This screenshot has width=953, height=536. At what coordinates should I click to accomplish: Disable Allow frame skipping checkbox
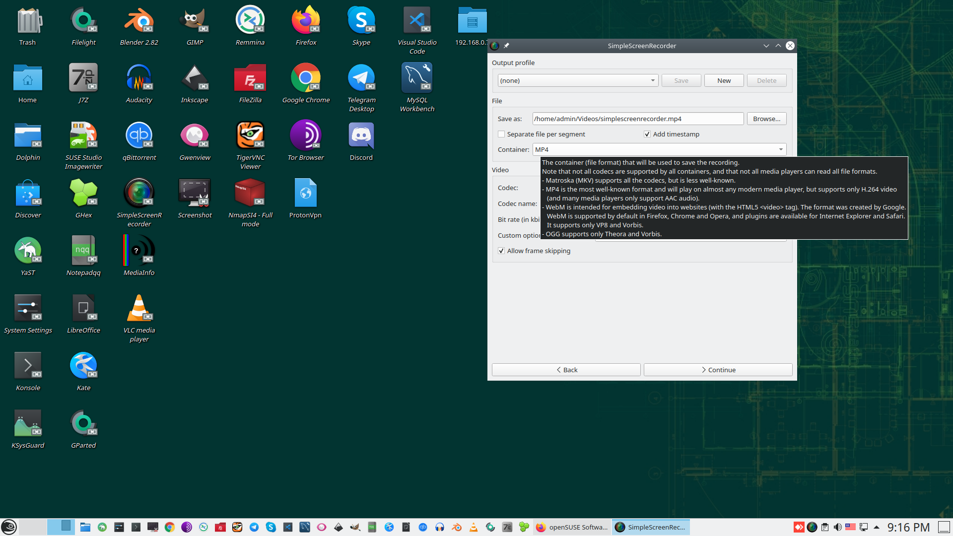click(x=501, y=251)
